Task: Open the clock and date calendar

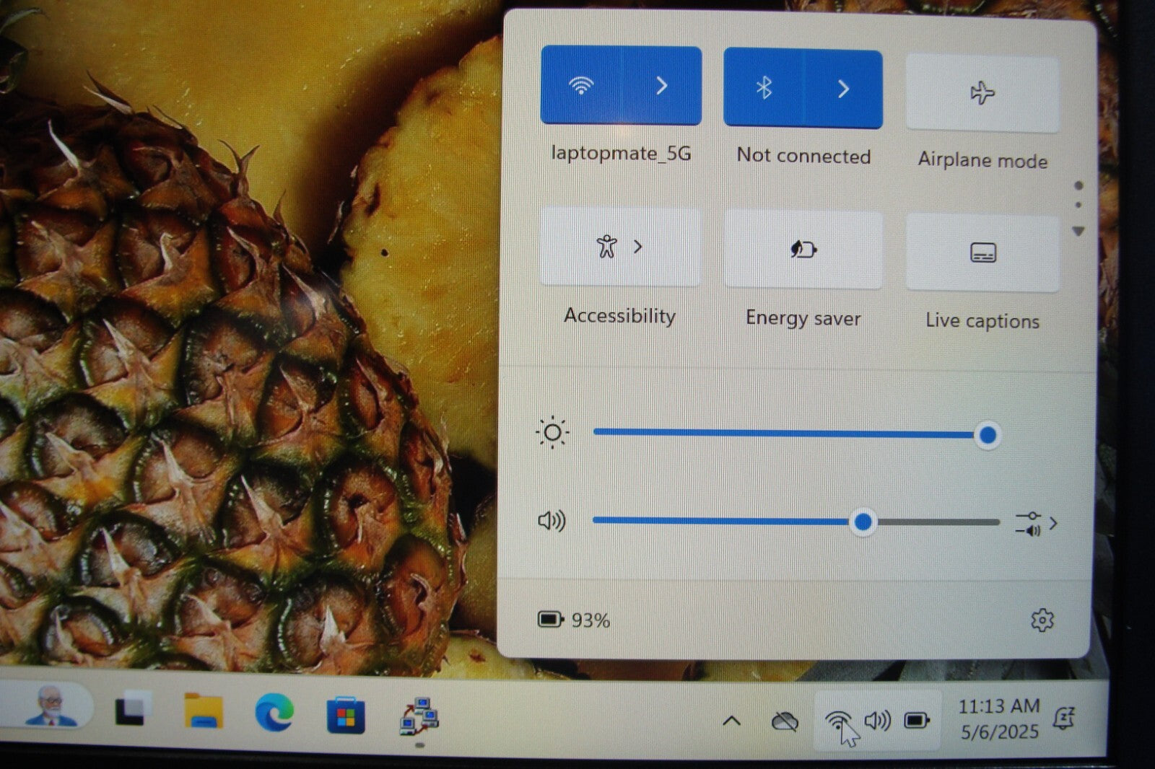Action: (999, 719)
